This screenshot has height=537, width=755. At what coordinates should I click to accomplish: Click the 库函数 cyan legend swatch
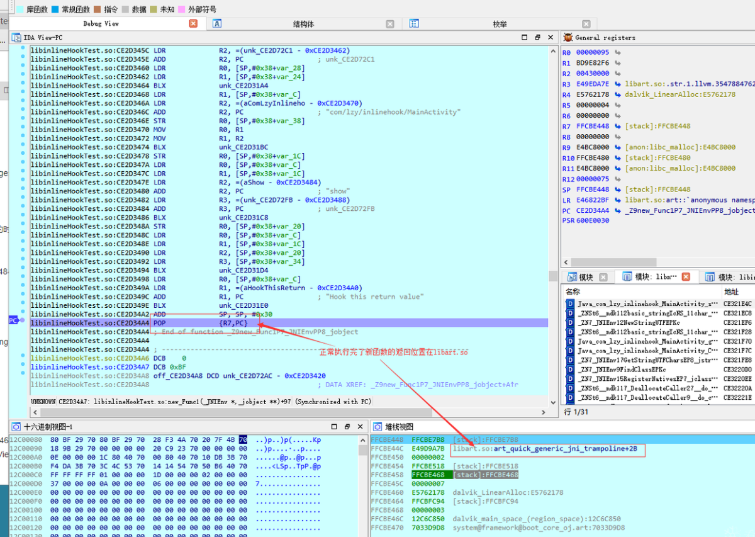pos(19,9)
